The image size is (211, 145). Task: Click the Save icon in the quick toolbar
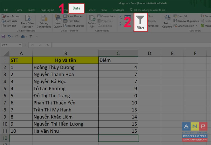pos(3,36)
